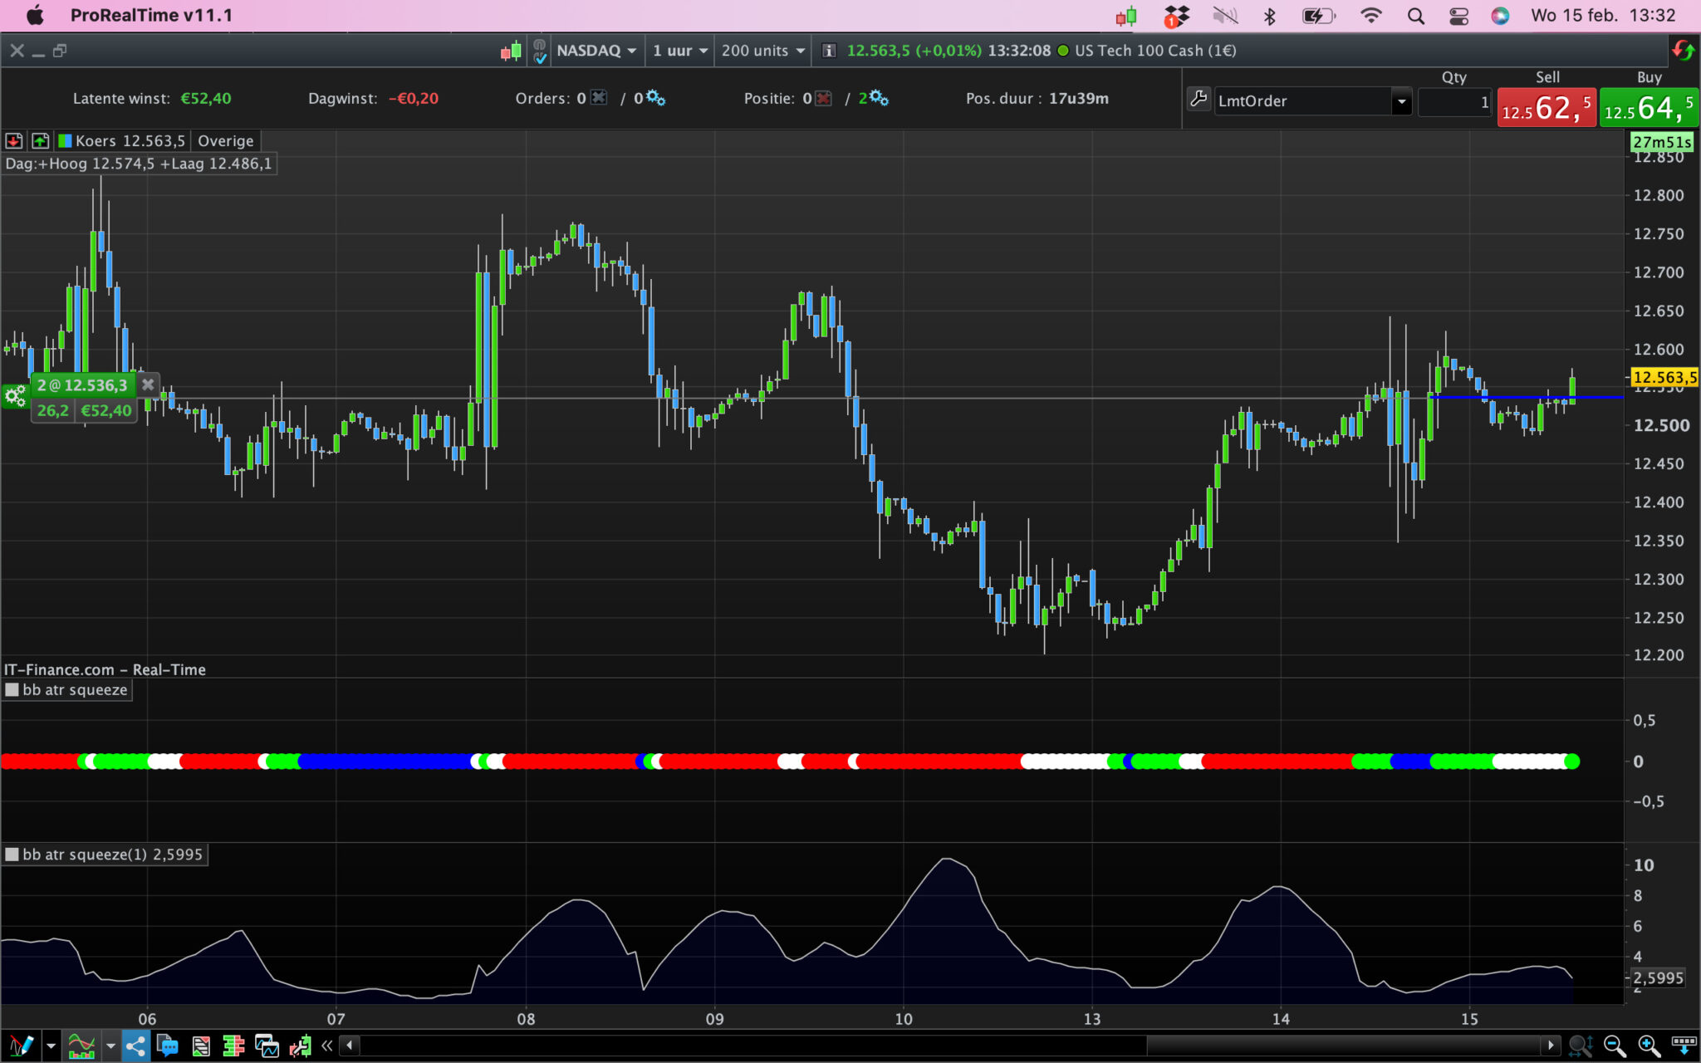Image resolution: width=1701 pixels, height=1063 pixels.
Task: Click the blue share chart icon
Action: pos(135,1046)
